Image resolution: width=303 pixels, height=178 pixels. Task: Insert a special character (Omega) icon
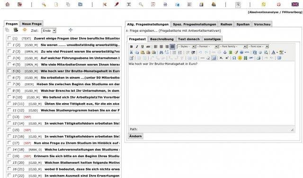coord(234,58)
